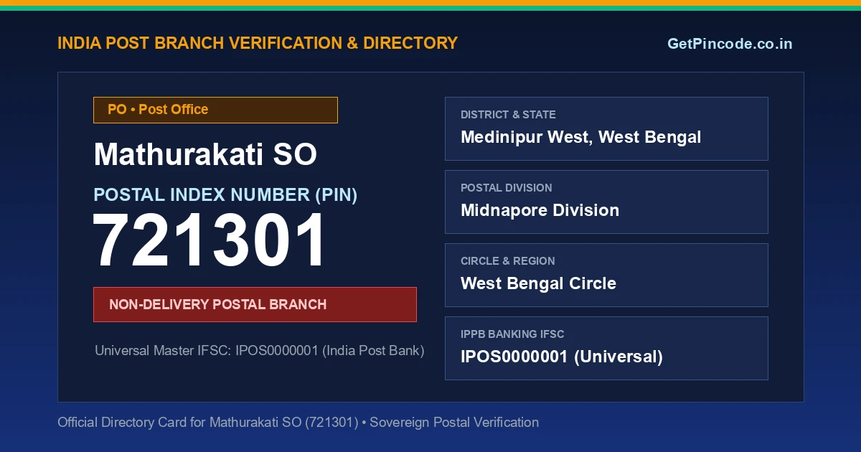Select the IPOS0000001 (Universal) value
The height and width of the screenshot is (452, 861).
(562, 357)
